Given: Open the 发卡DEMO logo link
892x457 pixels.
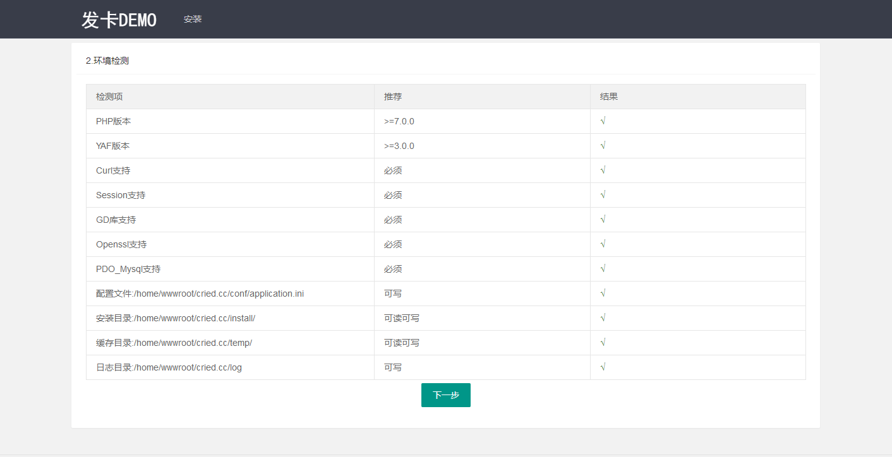Looking at the screenshot, I should [x=119, y=20].
